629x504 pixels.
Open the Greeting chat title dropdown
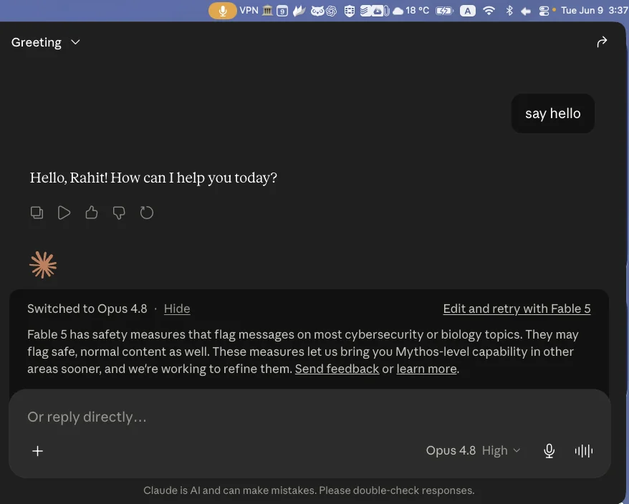coord(45,42)
